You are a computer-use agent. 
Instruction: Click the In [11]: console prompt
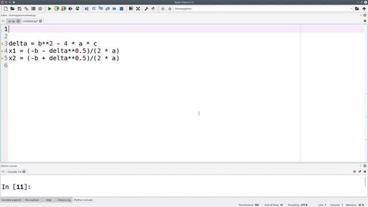(x=16, y=187)
